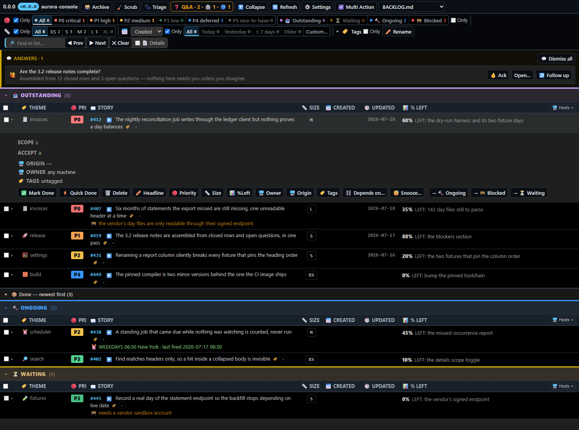Click the plus icon on story #407
Image resolution: width=579 pixels, height=430 pixels.
(x=139, y=216)
